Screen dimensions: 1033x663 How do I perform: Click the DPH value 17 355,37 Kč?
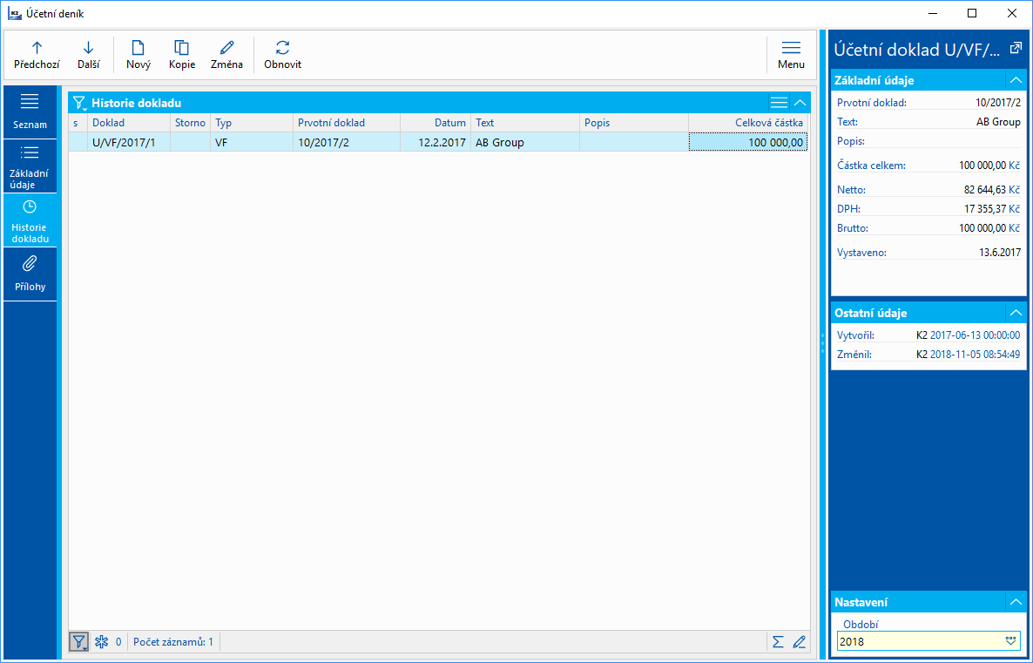point(991,209)
